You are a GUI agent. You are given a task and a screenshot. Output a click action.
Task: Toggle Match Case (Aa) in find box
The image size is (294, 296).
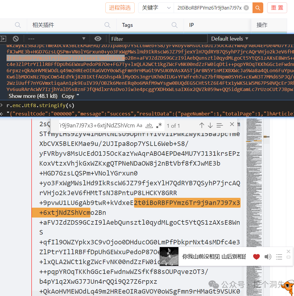coord(139,125)
